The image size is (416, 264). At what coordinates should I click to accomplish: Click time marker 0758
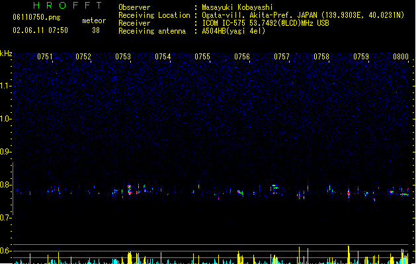(321, 57)
